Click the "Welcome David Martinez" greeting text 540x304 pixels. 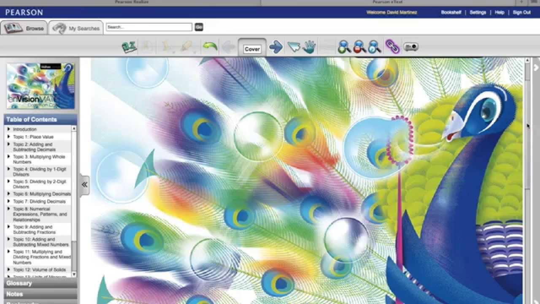[391, 12]
